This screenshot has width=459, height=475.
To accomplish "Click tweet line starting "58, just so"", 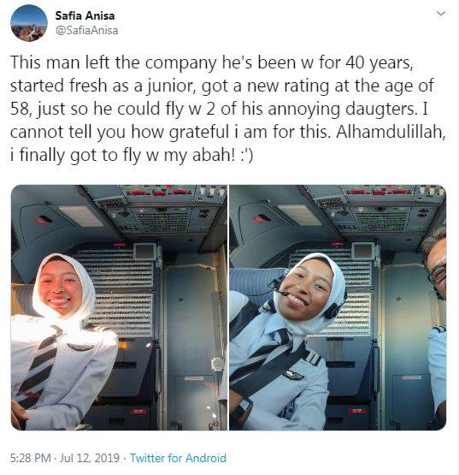I will [219, 109].
